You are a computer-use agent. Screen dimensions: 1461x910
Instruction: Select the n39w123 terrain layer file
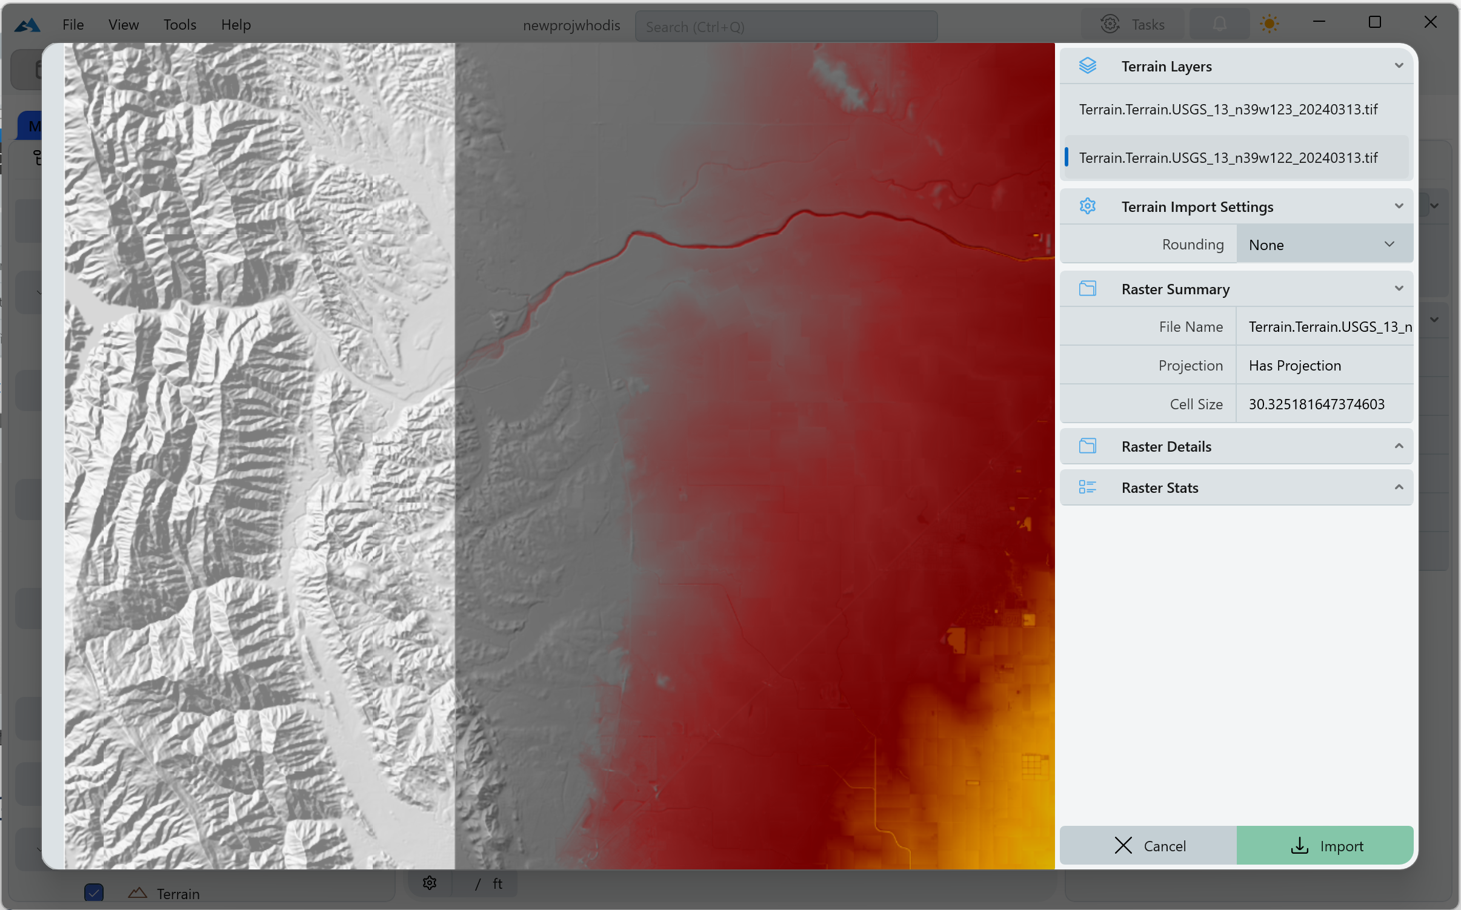(x=1228, y=110)
